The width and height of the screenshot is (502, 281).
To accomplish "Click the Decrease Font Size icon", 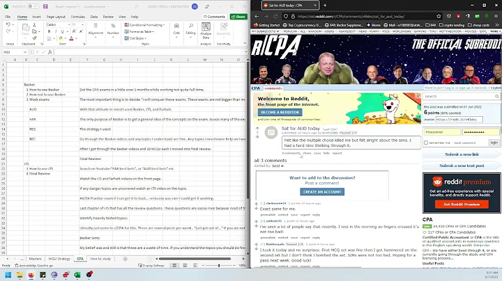I will click(x=81, y=31).
